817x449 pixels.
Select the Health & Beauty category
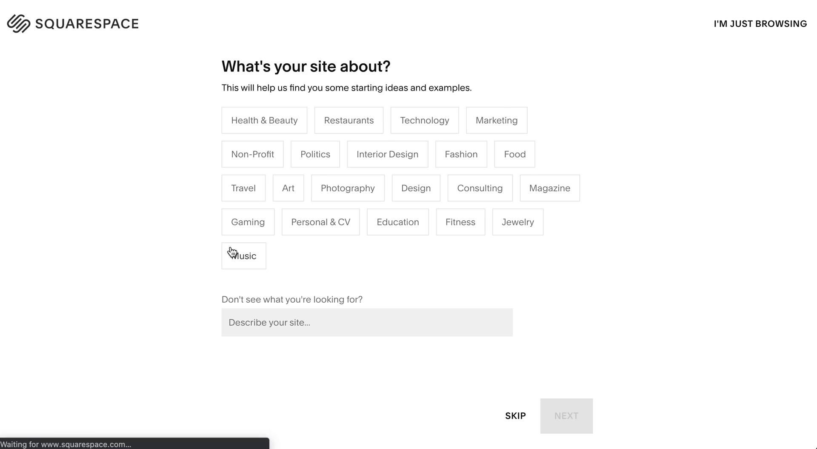[264, 120]
